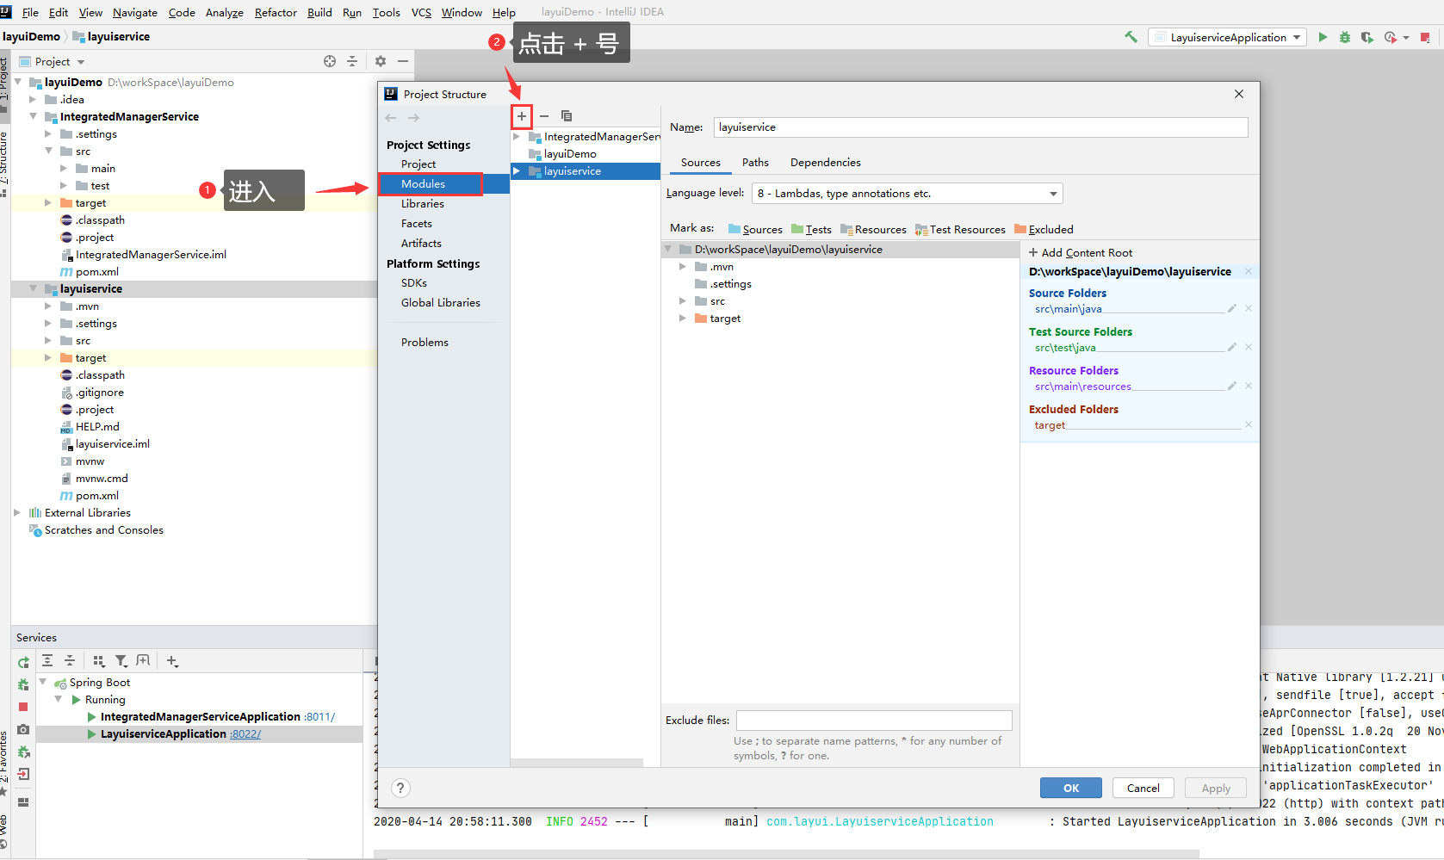Click the remove module minus icon

pos(544,116)
